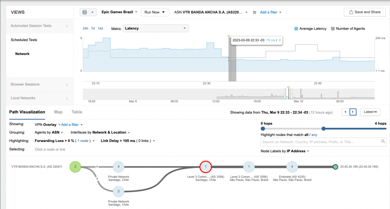Click the destination node 23.40.25.185
Image resolution: width=390 pixels, height=209 pixels.
(335, 167)
